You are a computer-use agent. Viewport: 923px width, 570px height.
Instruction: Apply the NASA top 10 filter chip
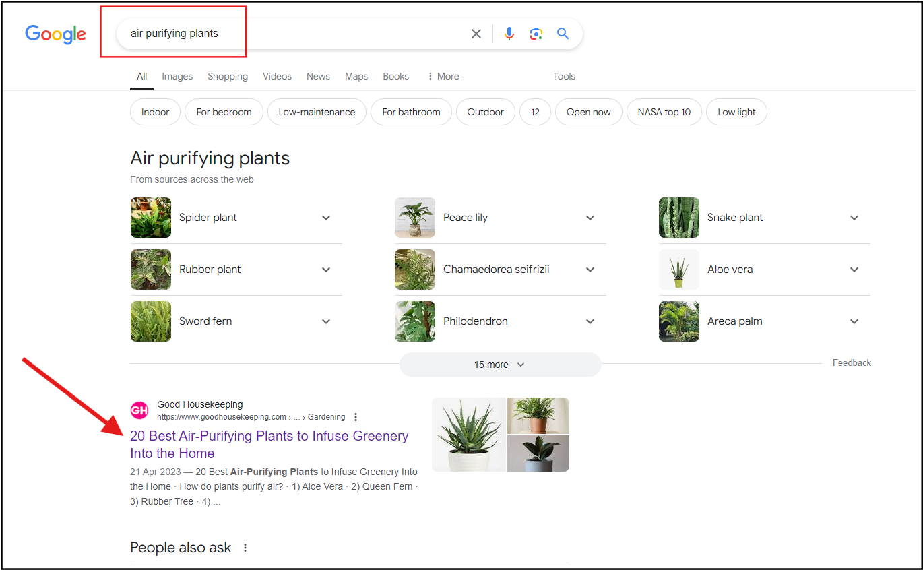coord(664,112)
